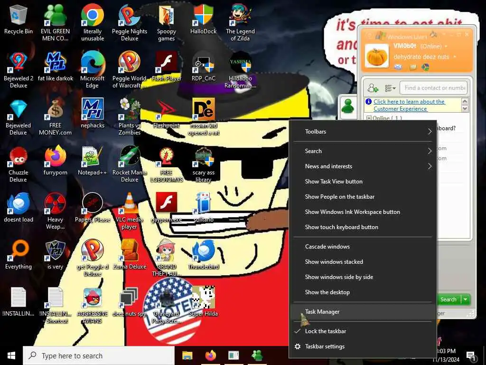Select The Legend of Zilda icon
The height and width of the screenshot is (365, 486).
pyautogui.click(x=240, y=23)
